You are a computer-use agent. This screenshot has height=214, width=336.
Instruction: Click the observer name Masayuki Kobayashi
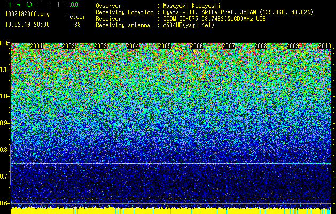191,6
